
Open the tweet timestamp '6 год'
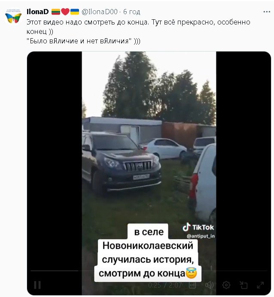(x=132, y=12)
